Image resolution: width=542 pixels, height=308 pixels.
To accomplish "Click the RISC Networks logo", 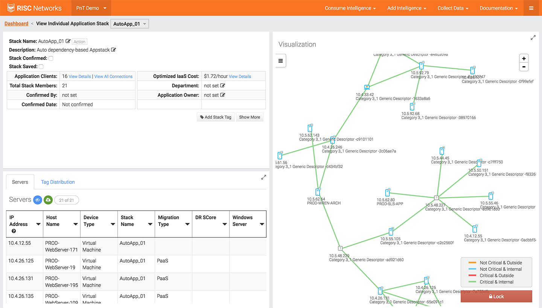I will (x=34, y=8).
